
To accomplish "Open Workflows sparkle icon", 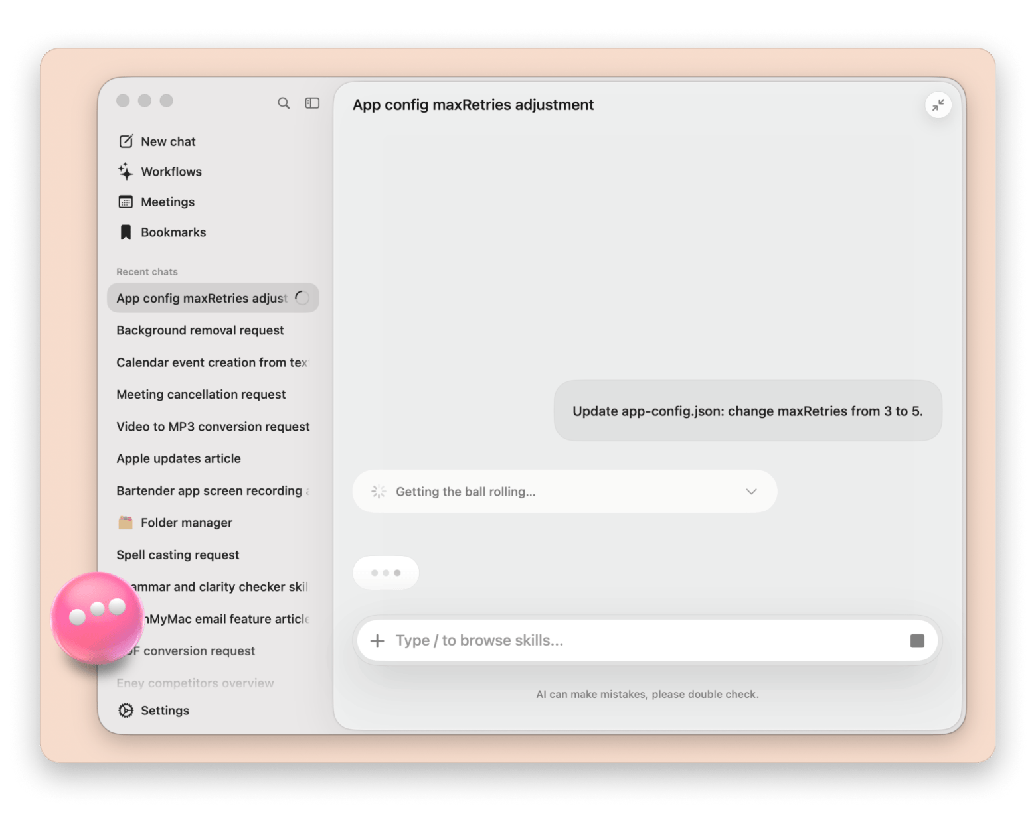I will pos(126,171).
